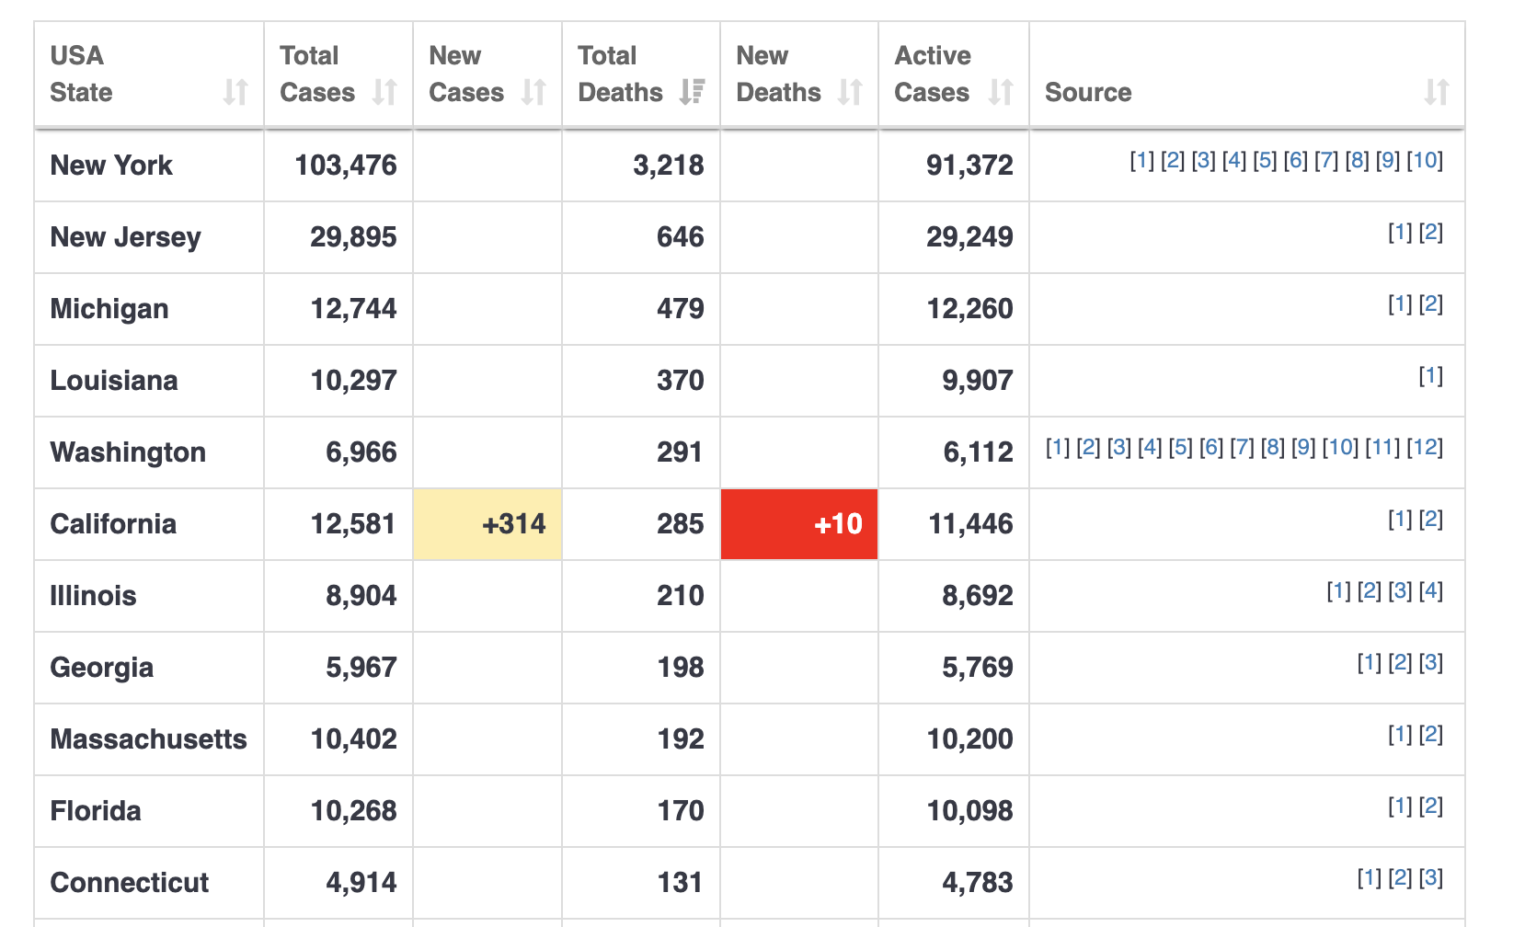Open New York source link [10]
The image size is (1525, 927).
click(1425, 160)
